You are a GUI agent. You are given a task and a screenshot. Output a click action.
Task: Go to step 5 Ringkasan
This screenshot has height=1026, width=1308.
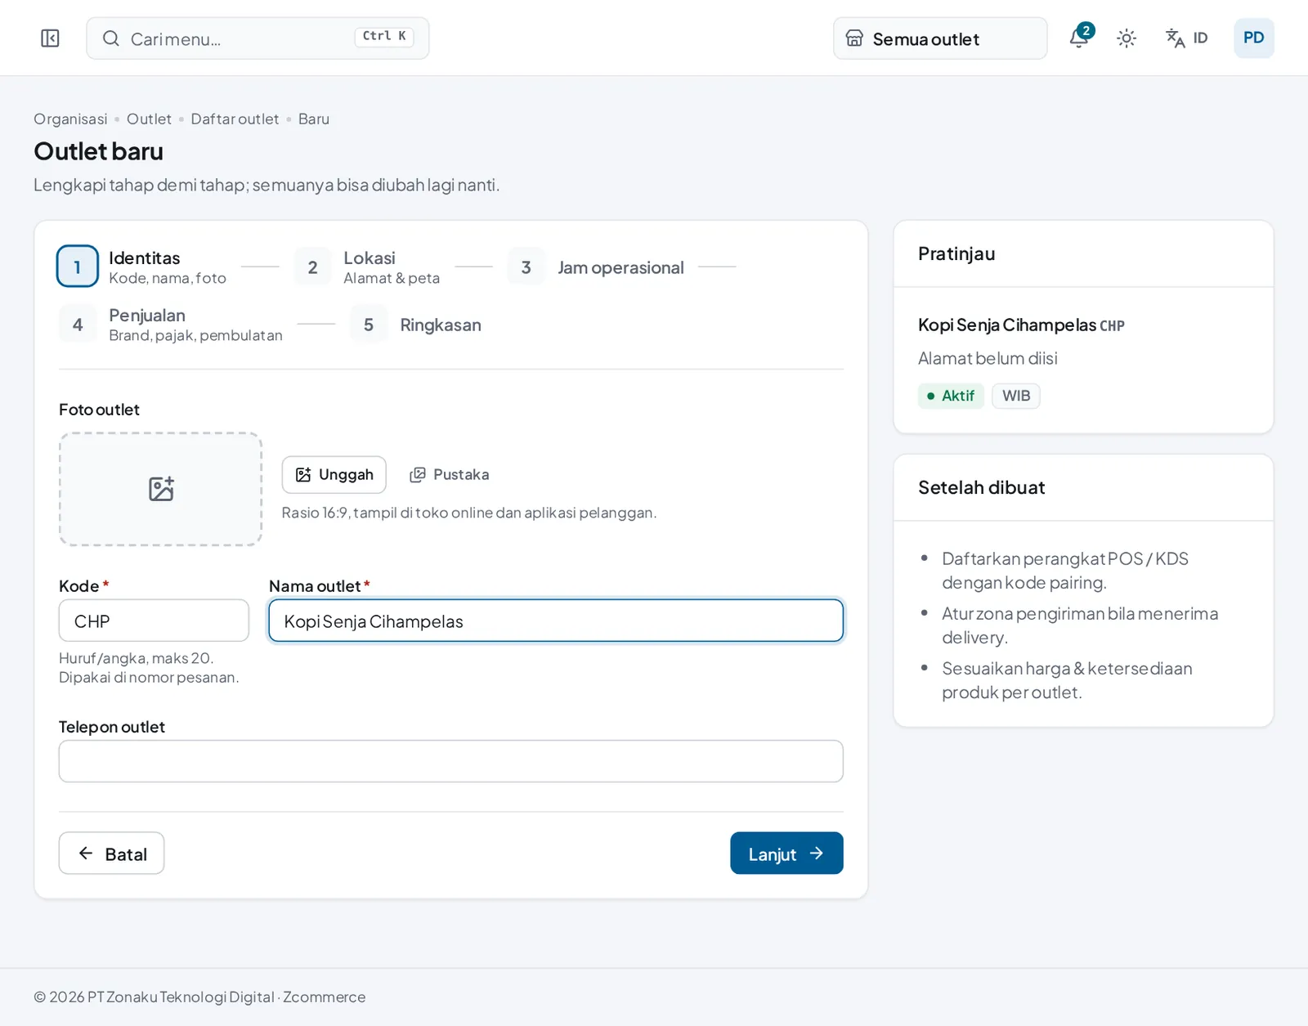pyautogui.click(x=416, y=325)
